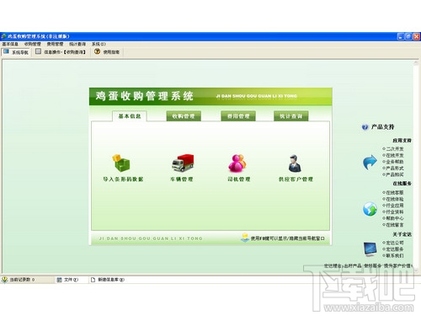Click the 当前记录数 status bar icon
Viewport: 421px width, 316px height.
(4, 280)
